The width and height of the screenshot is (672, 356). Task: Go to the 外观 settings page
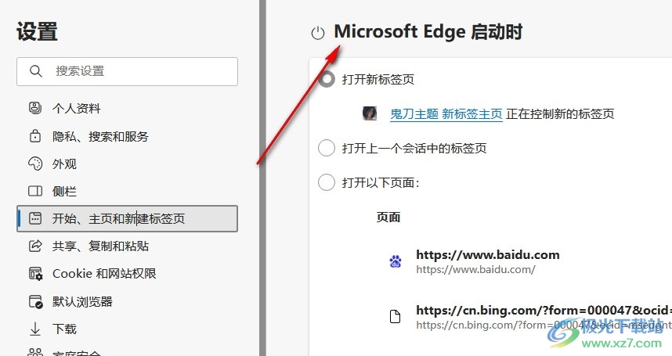coord(64,164)
